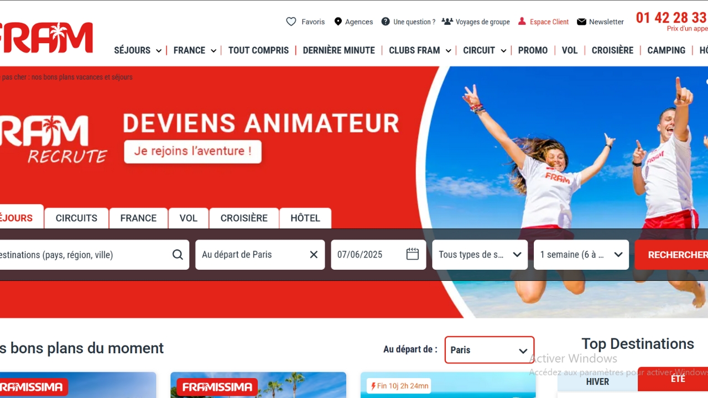
Task: Open the Favoris heart icon
Action: (291, 22)
